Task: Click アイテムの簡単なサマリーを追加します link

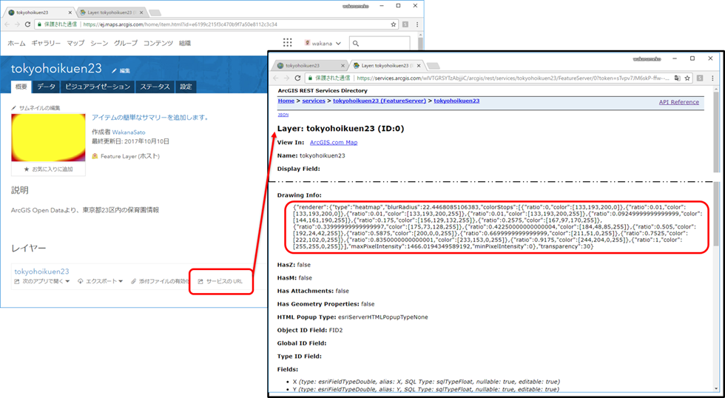Action: pyautogui.click(x=149, y=118)
